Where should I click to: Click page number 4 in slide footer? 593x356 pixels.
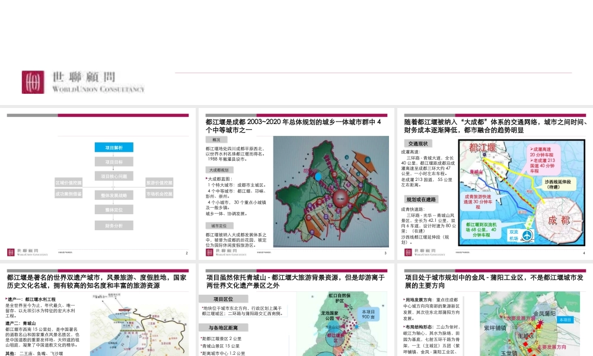pos(584,253)
